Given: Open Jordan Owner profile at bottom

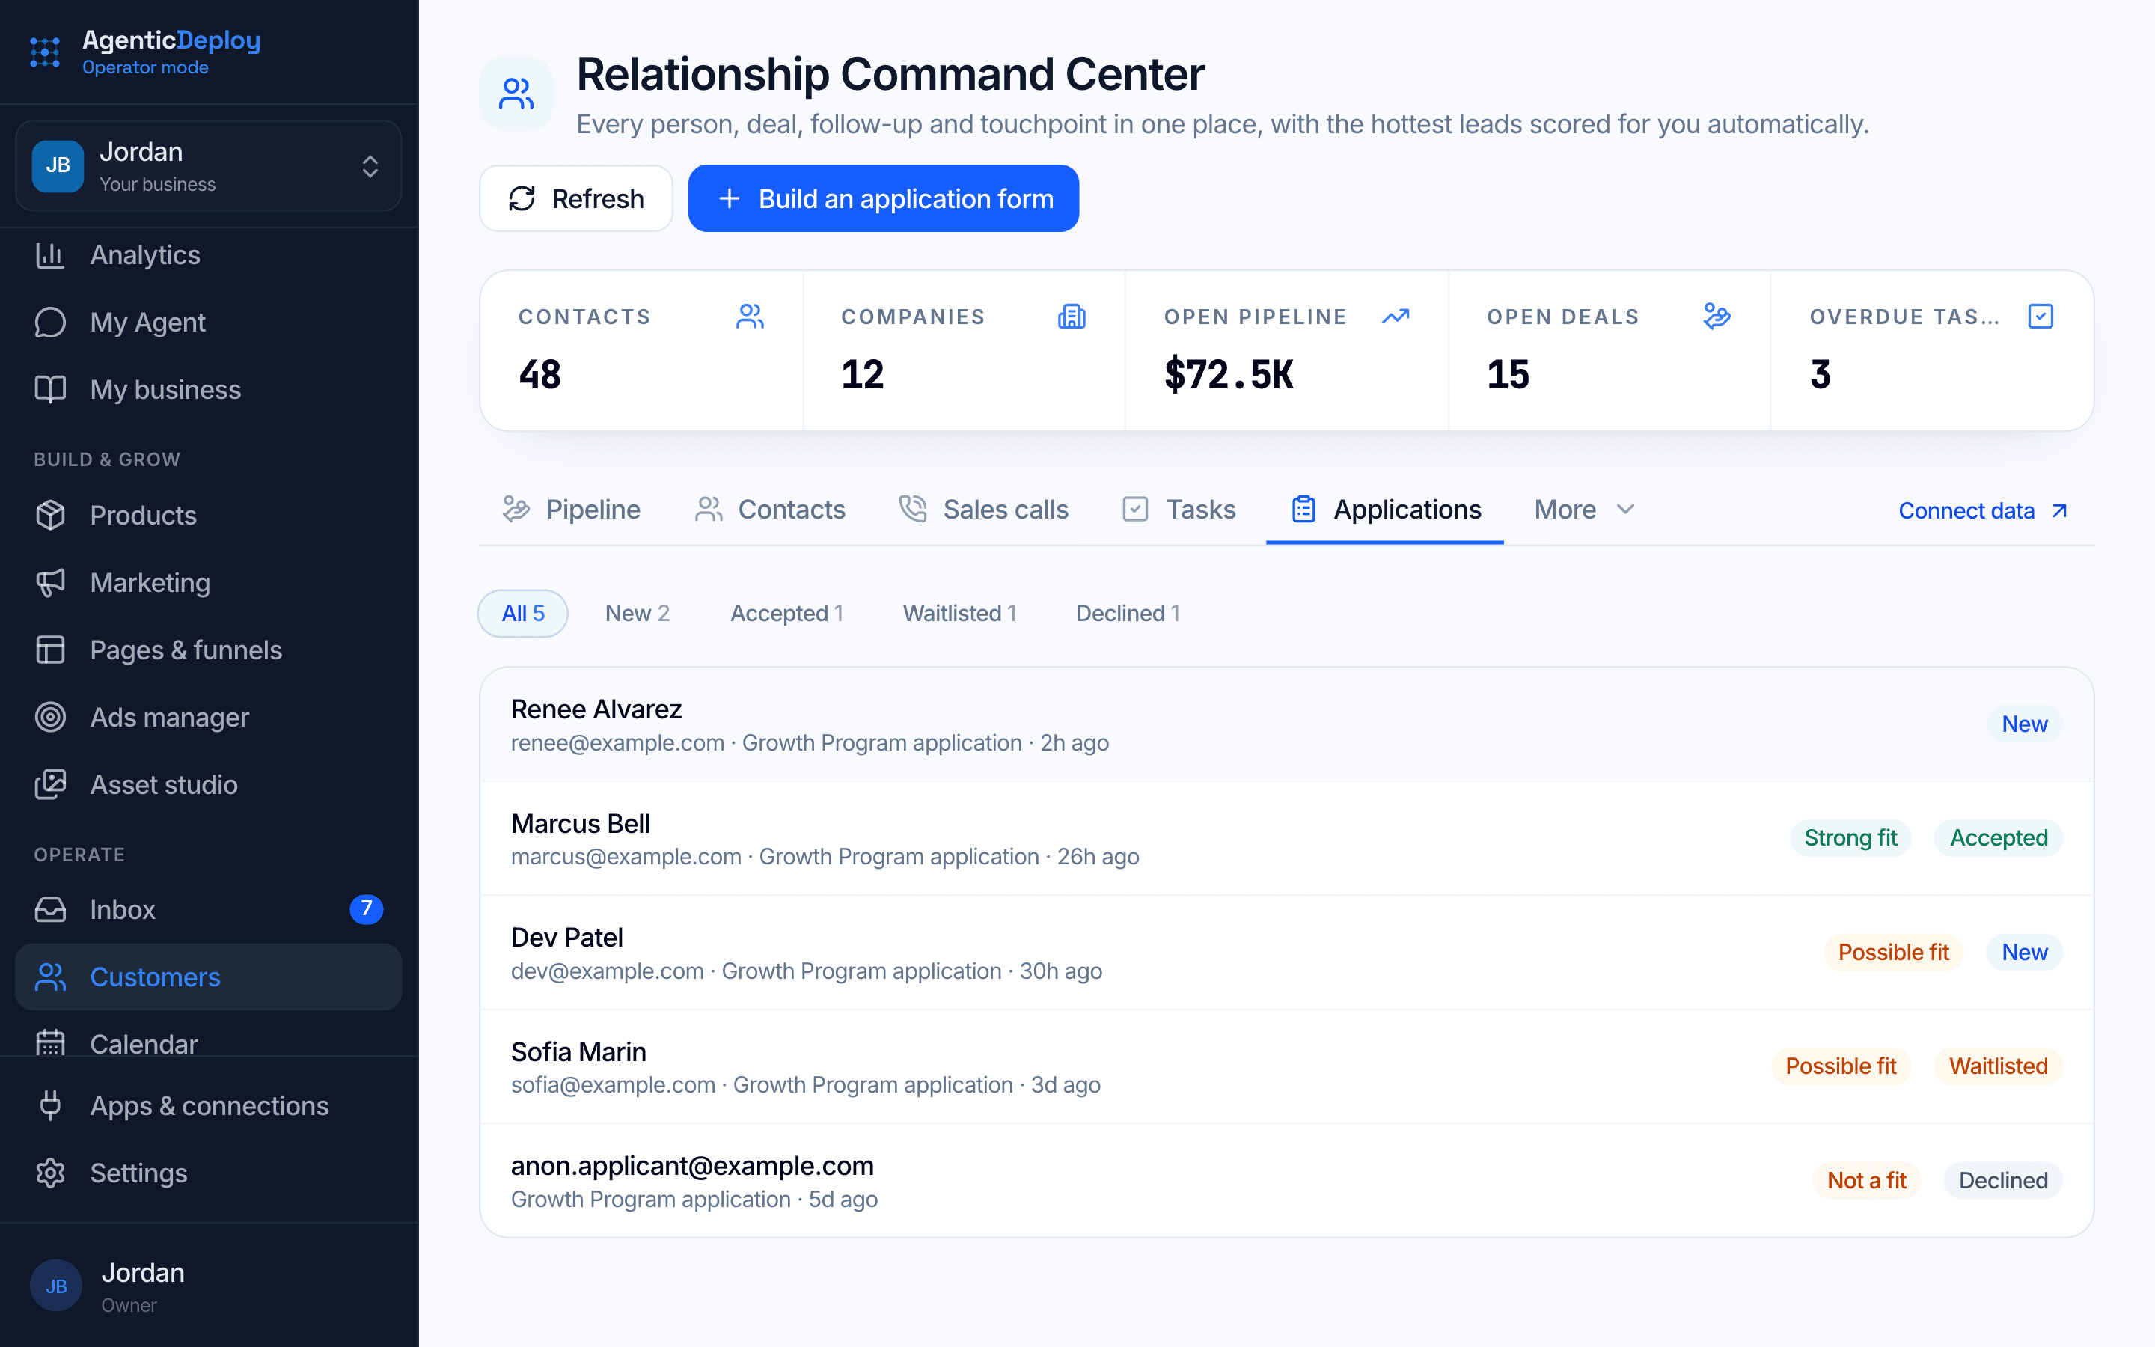Looking at the screenshot, I should [x=208, y=1286].
